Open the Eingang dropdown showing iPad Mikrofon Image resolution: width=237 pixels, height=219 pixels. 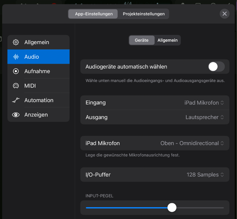pos(204,103)
